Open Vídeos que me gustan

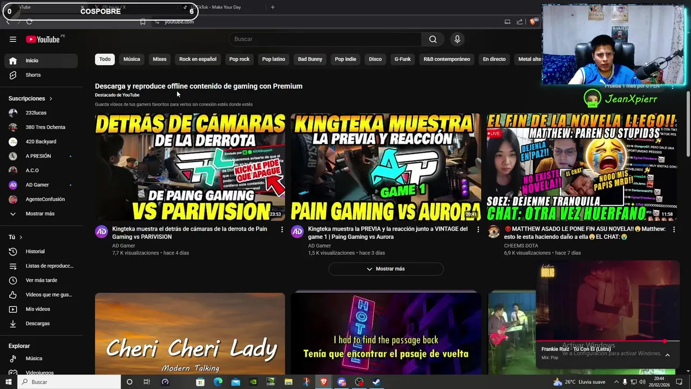tap(41, 294)
